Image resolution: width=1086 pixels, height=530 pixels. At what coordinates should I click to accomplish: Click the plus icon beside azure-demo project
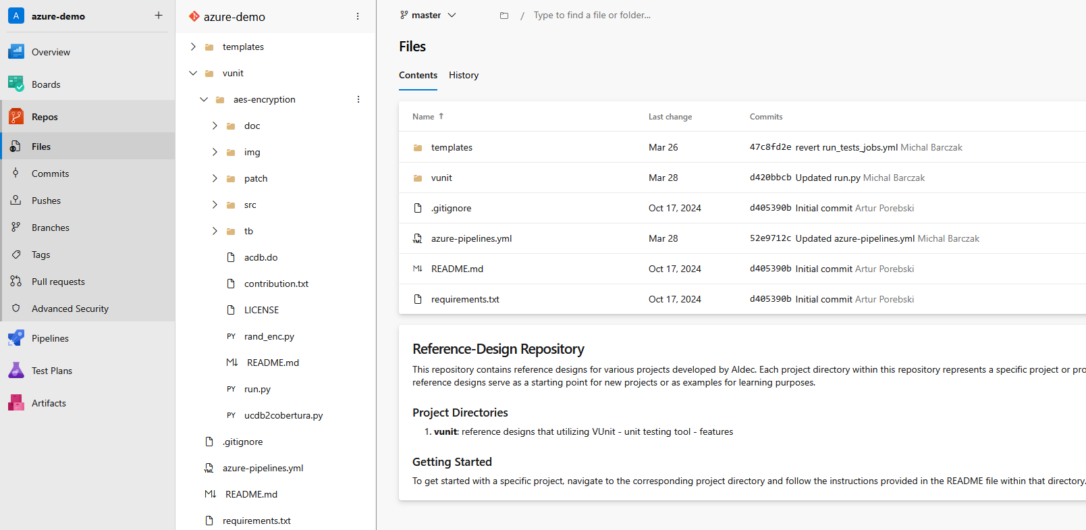tap(159, 16)
